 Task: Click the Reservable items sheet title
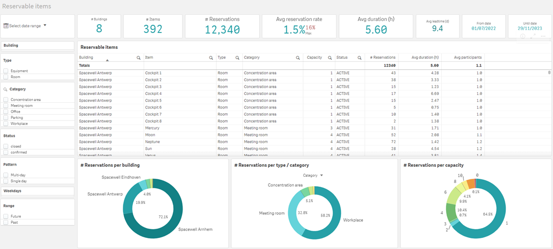click(x=26, y=6)
